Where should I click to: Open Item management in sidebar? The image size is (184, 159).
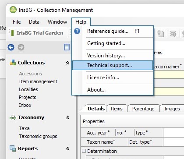click(38, 81)
